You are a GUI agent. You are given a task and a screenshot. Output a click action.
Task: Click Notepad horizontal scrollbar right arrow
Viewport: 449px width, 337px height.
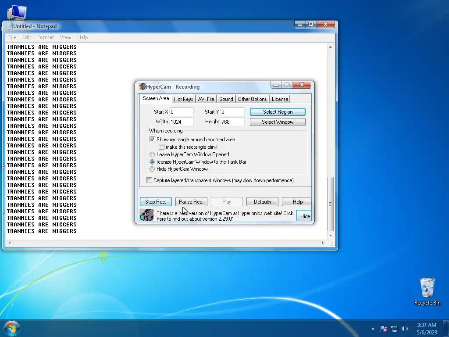coord(323,243)
